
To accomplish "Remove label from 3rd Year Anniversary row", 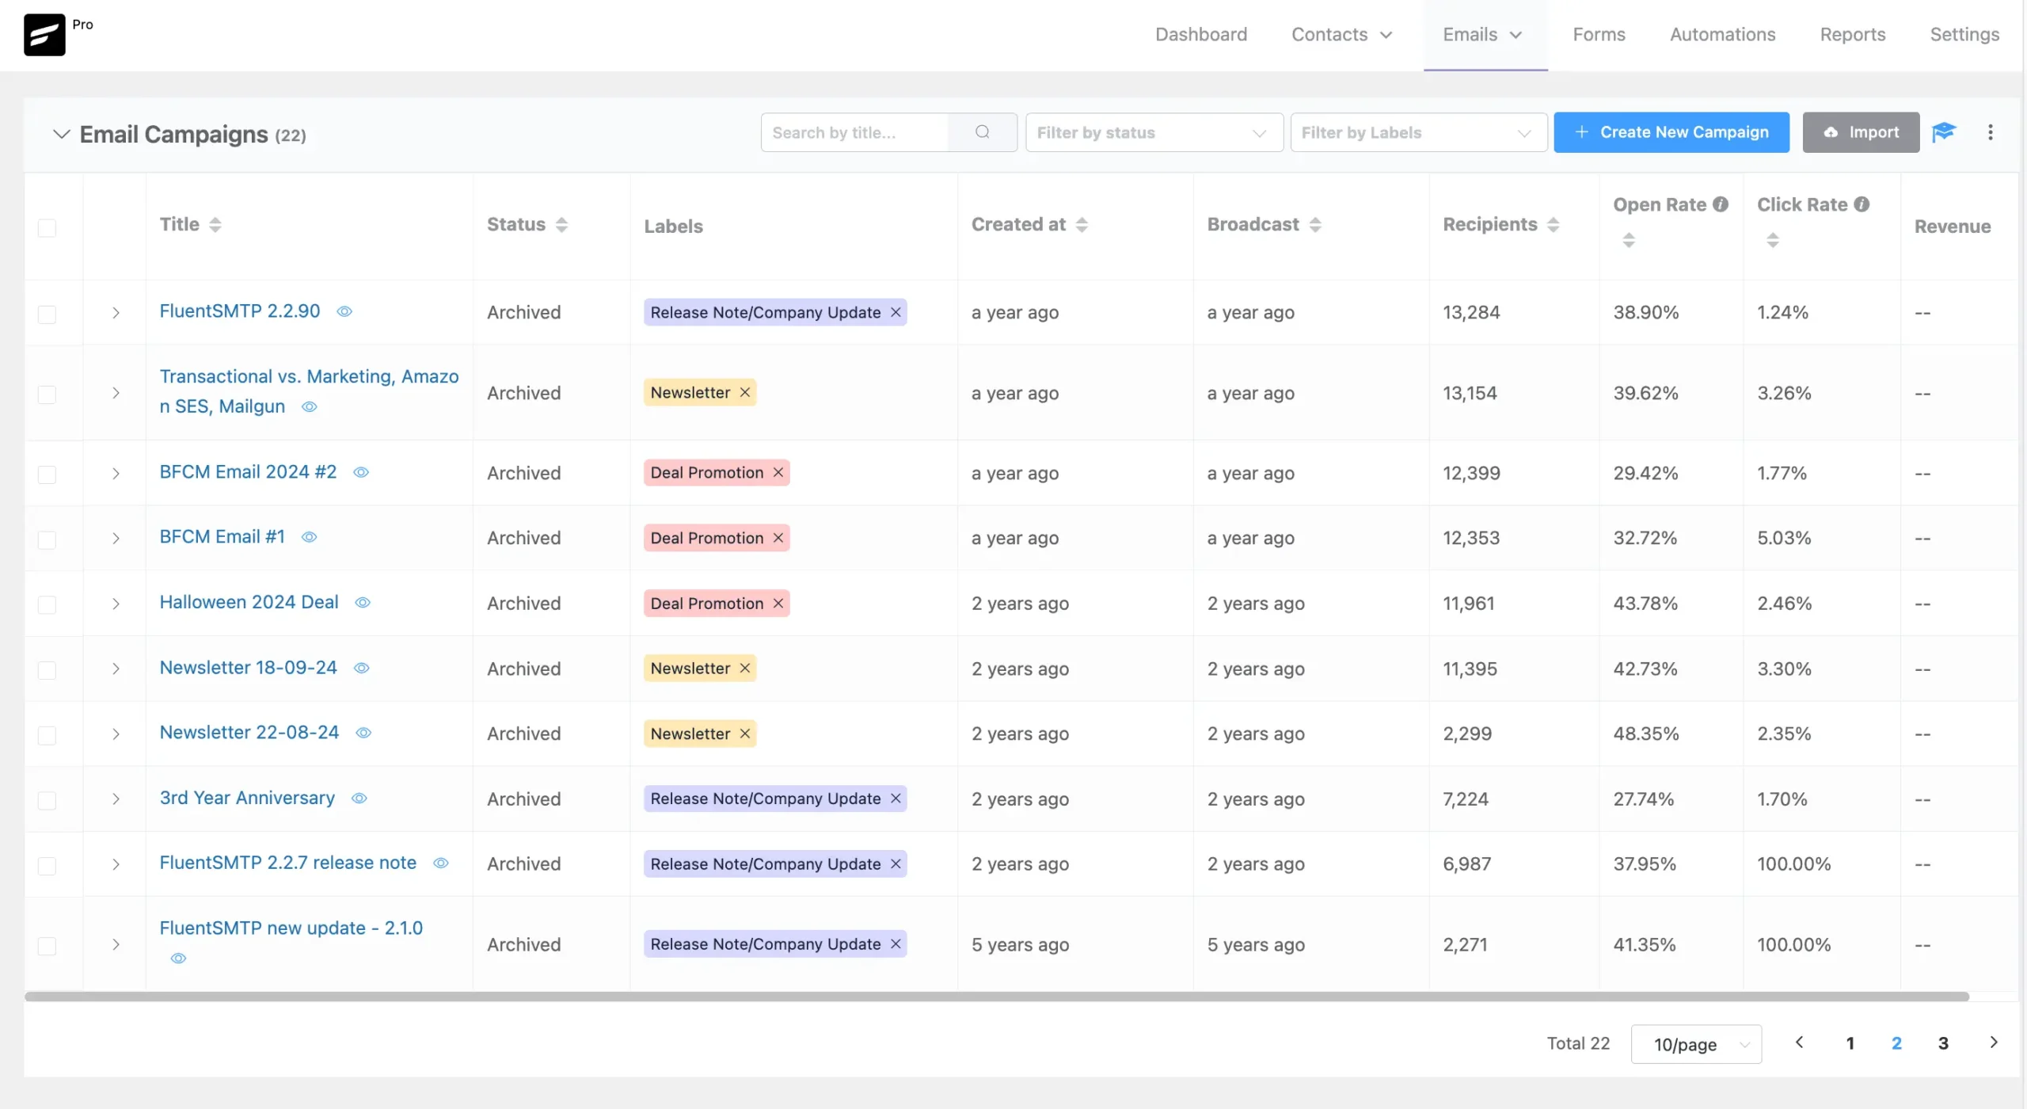I will [x=896, y=799].
